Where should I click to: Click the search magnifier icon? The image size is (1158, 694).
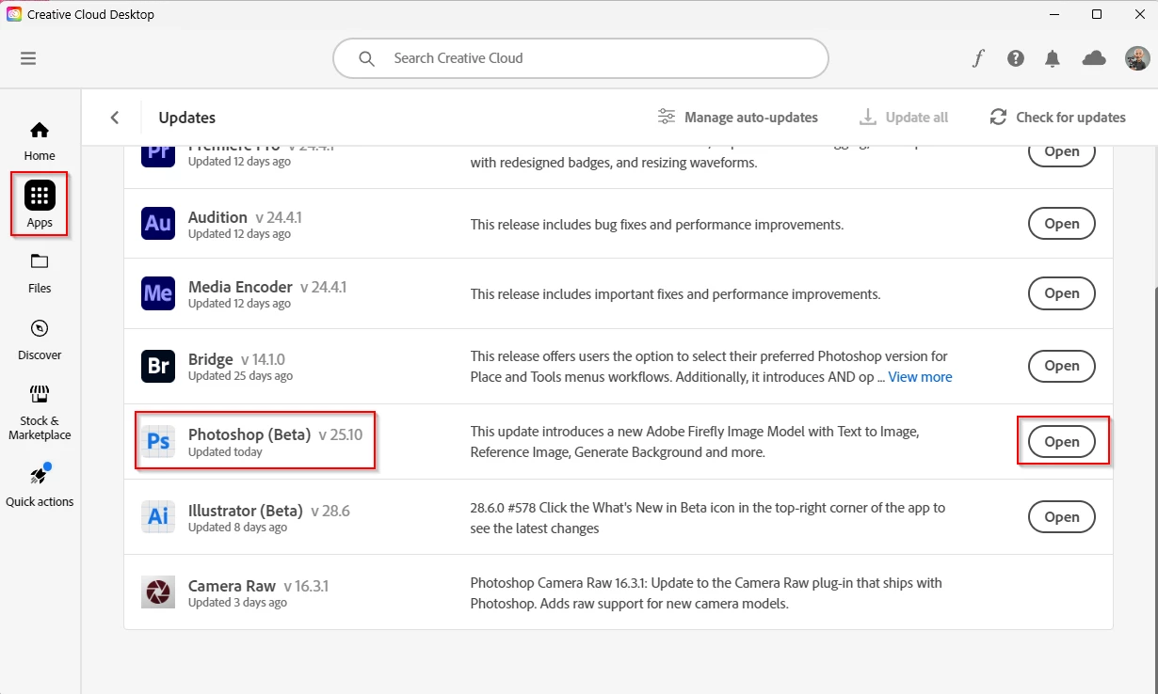click(367, 58)
